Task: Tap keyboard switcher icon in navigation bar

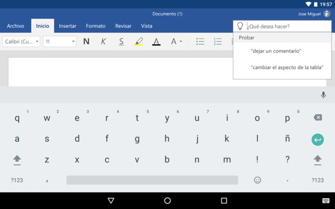Action: pyautogui.click(x=326, y=201)
